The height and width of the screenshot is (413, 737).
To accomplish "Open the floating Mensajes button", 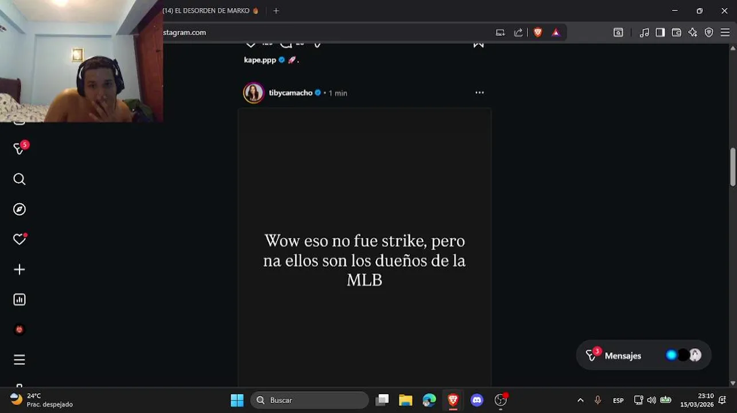I will (x=643, y=356).
